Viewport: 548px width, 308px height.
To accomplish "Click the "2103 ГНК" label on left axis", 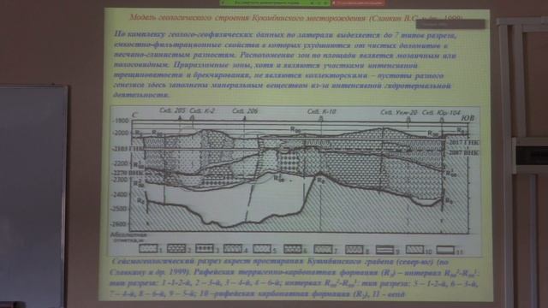I will pyautogui.click(x=128, y=149).
